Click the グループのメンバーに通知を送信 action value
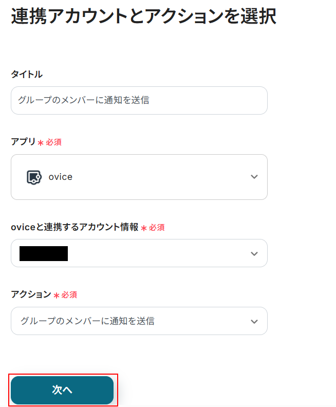This screenshot has width=336, height=407. (x=87, y=321)
